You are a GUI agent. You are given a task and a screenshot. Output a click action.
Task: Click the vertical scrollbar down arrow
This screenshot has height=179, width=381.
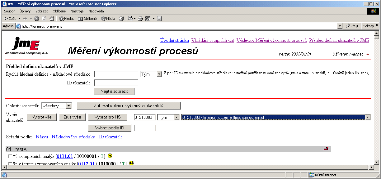[376, 162]
